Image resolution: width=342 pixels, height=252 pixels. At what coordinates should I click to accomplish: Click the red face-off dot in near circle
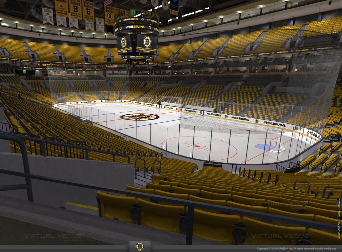(197, 146)
